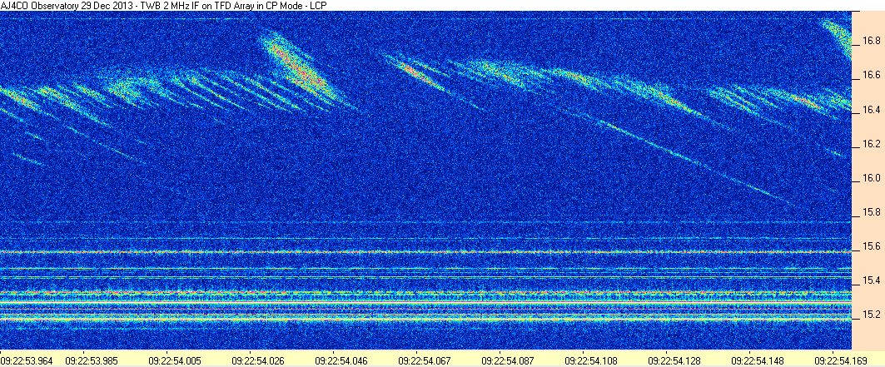The height and width of the screenshot is (367, 885).
Task: Click the 16.8 frequency scale label
Action: tap(868, 41)
